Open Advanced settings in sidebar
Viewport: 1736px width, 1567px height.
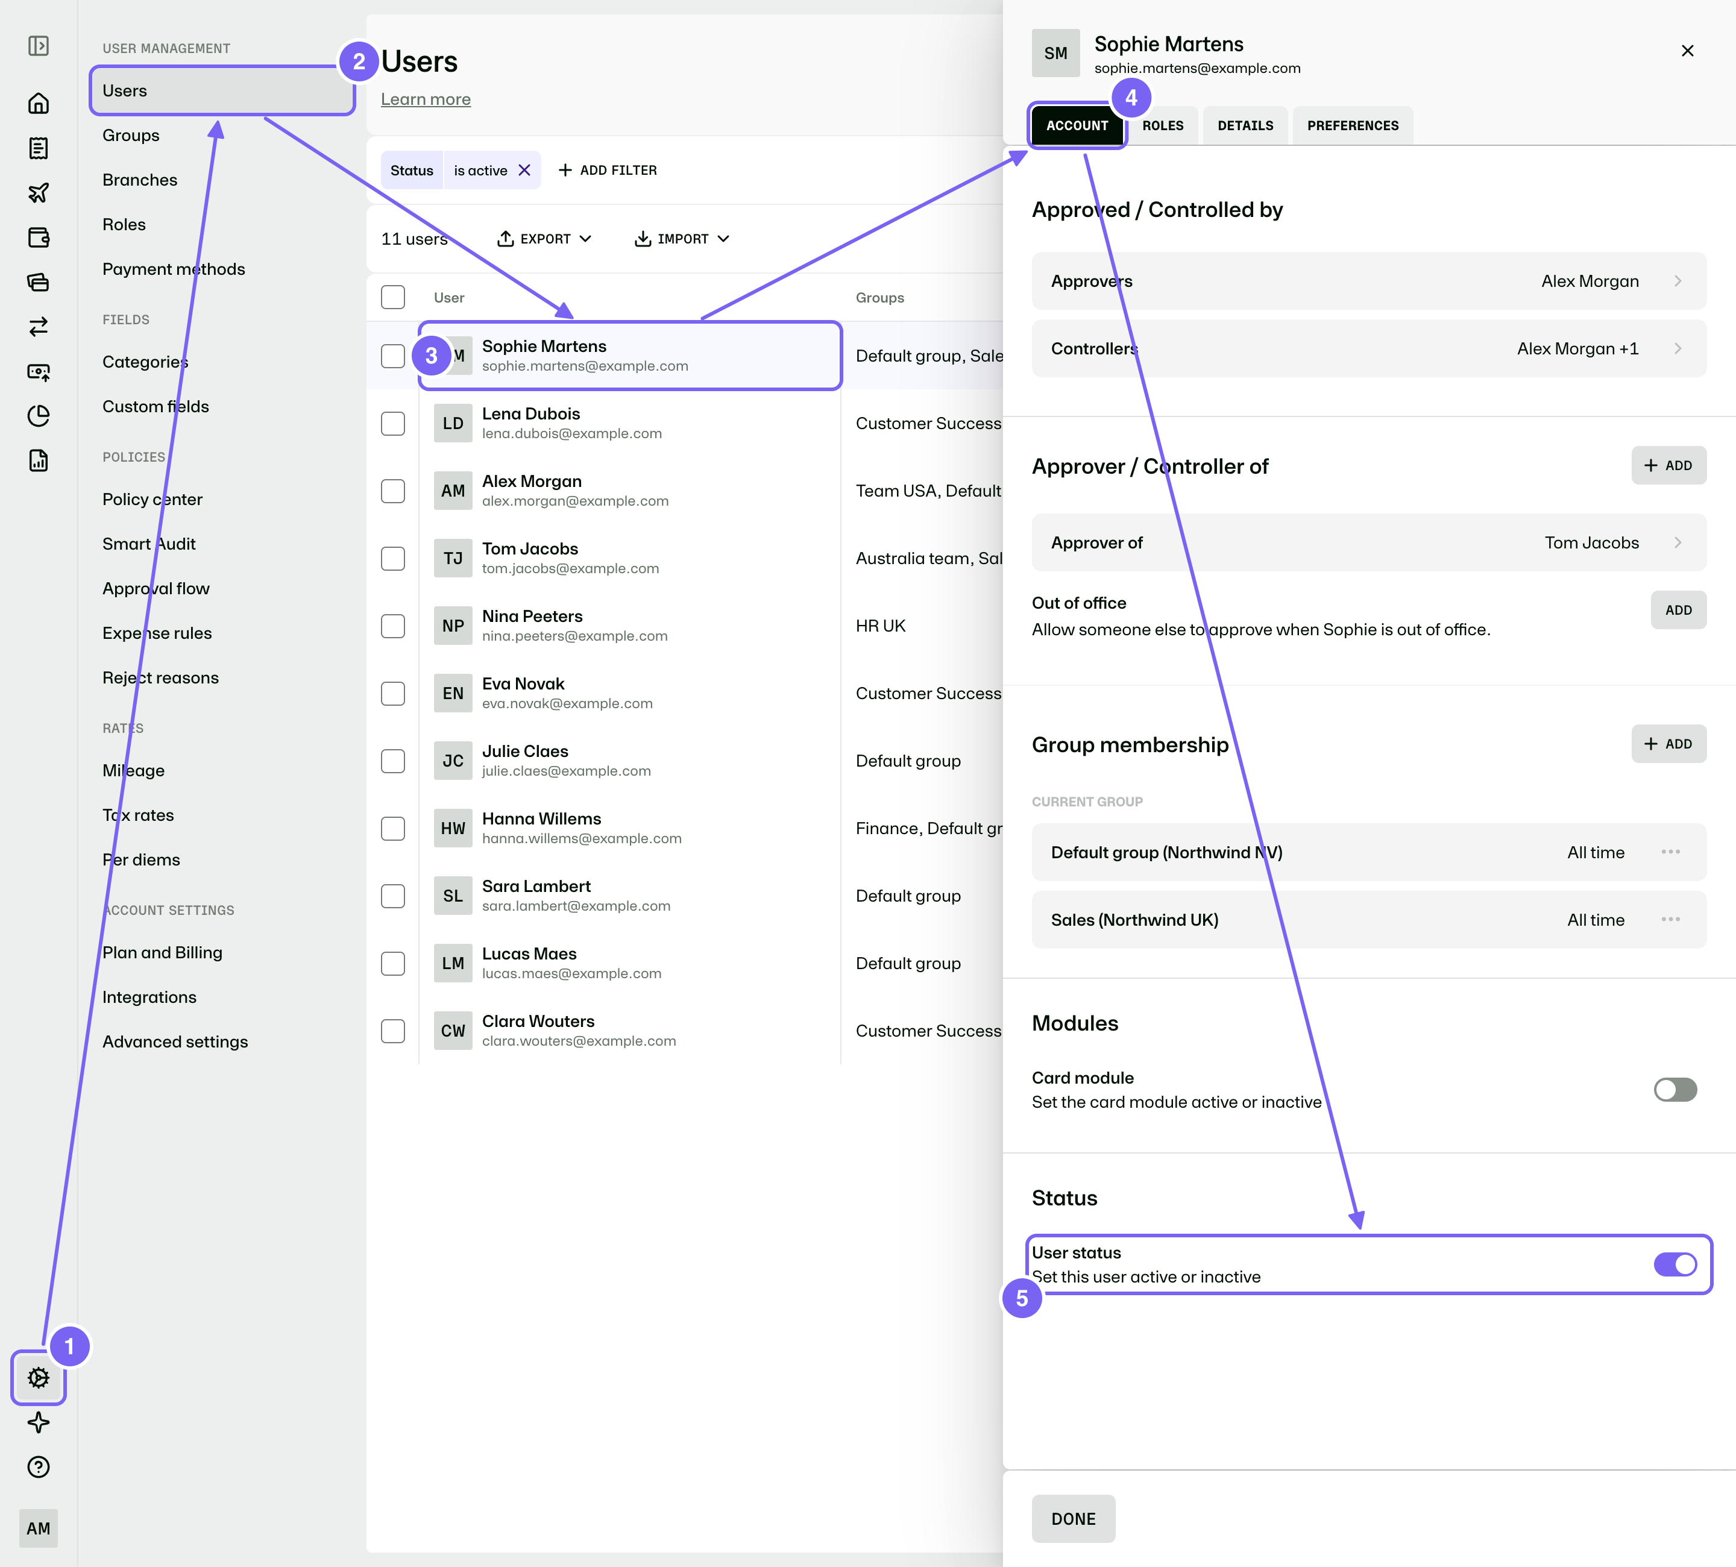(175, 1042)
